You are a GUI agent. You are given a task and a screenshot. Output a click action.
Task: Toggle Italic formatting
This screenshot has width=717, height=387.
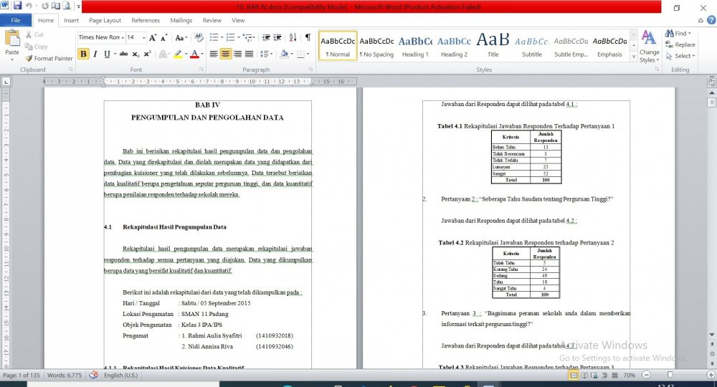tap(95, 54)
